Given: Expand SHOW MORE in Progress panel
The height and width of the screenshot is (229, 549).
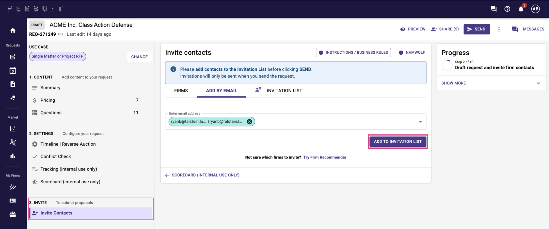Looking at the screenshot, I should click(491, 83).
